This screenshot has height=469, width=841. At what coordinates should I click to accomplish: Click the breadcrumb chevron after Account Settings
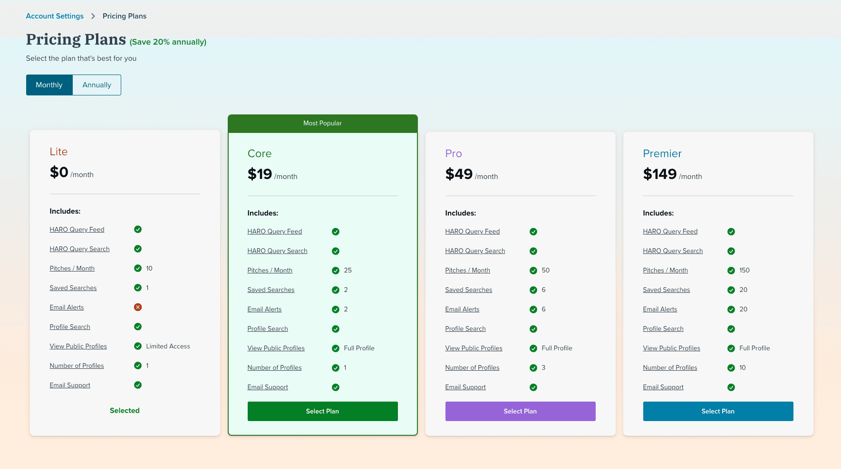[x=93, y=16]
